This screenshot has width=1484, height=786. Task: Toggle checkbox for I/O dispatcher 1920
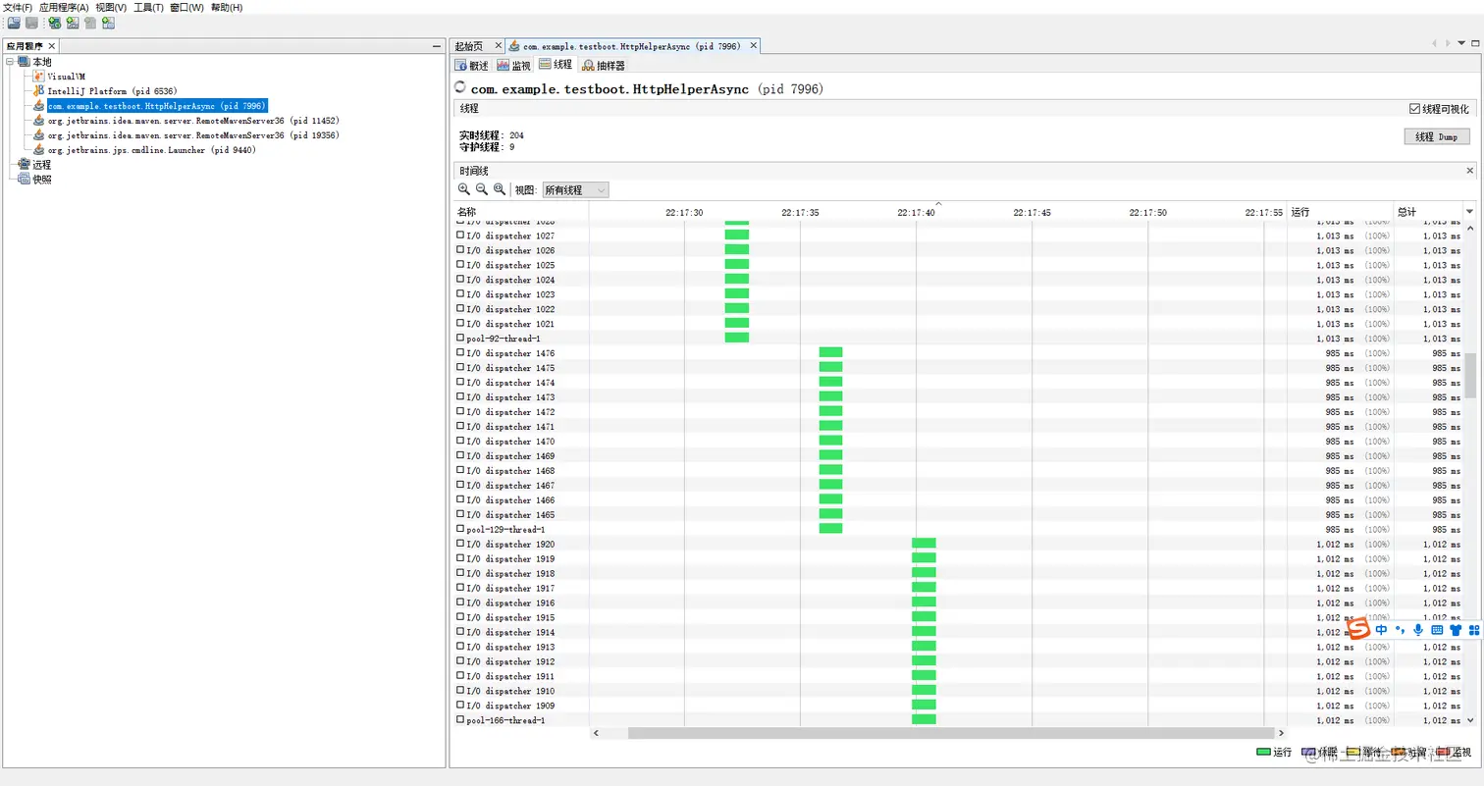(460, 544)
